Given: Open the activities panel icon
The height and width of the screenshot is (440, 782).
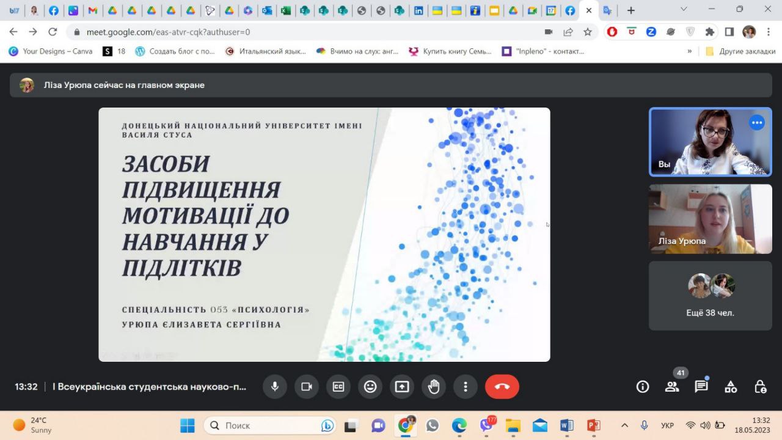Looking at the screenshot, I should coord(731,387).
